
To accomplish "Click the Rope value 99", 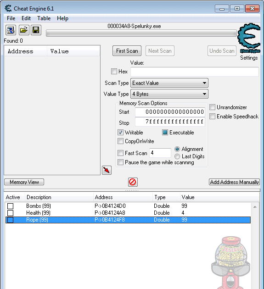I will [x=184, y=220].
